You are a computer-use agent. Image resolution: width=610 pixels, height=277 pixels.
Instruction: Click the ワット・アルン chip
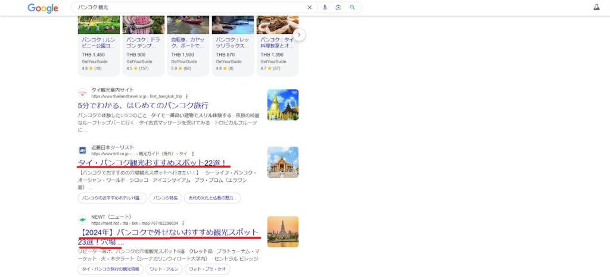coord(164,269)
